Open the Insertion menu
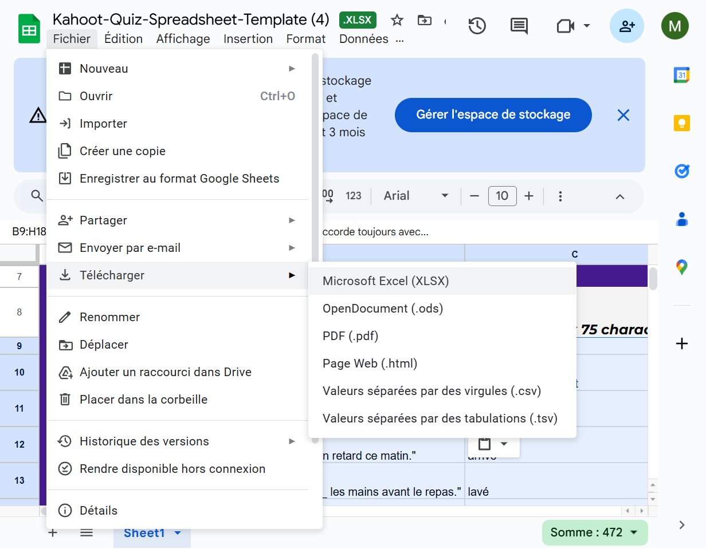The width and height of the screenshot is (706, 549). (x=248, y=39)
